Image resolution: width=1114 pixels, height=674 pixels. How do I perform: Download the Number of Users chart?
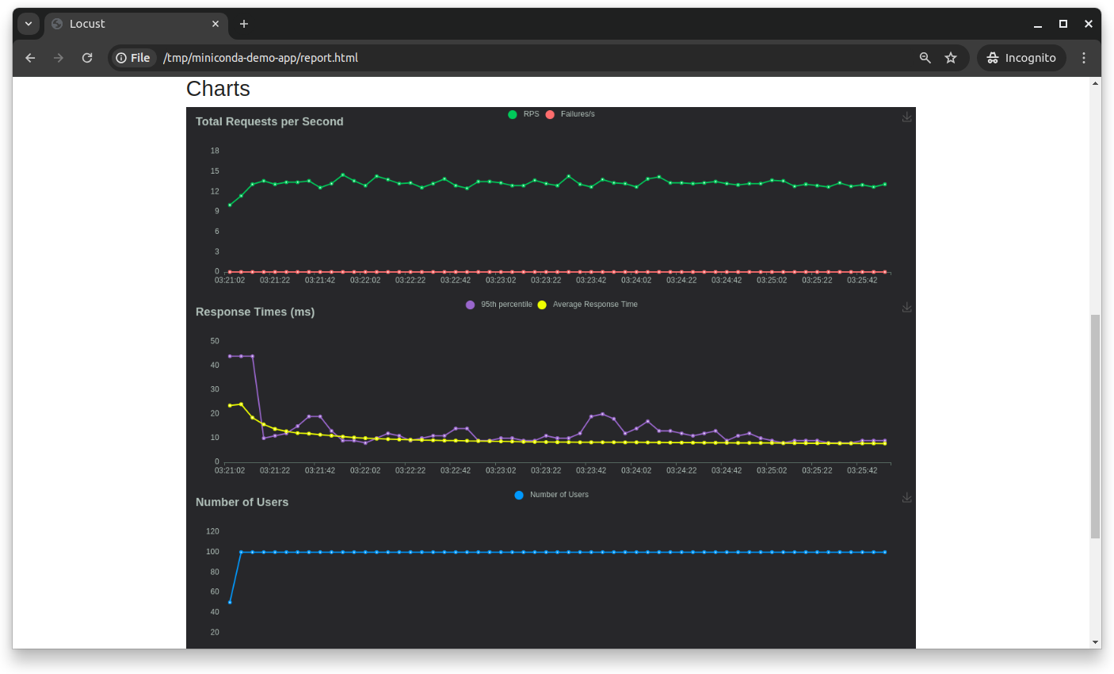coord(906,498)
